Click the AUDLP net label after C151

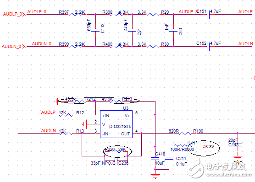pyautogui.click(x=245, y=12)
